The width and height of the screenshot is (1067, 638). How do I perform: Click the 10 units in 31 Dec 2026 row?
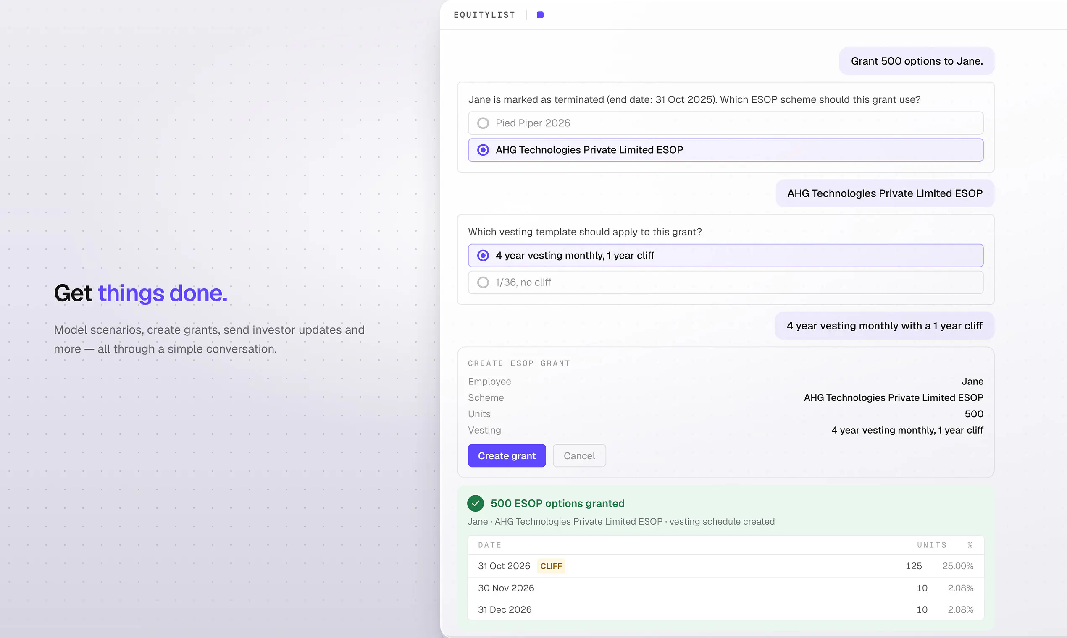pyautogui.click(x=922, y=609)
